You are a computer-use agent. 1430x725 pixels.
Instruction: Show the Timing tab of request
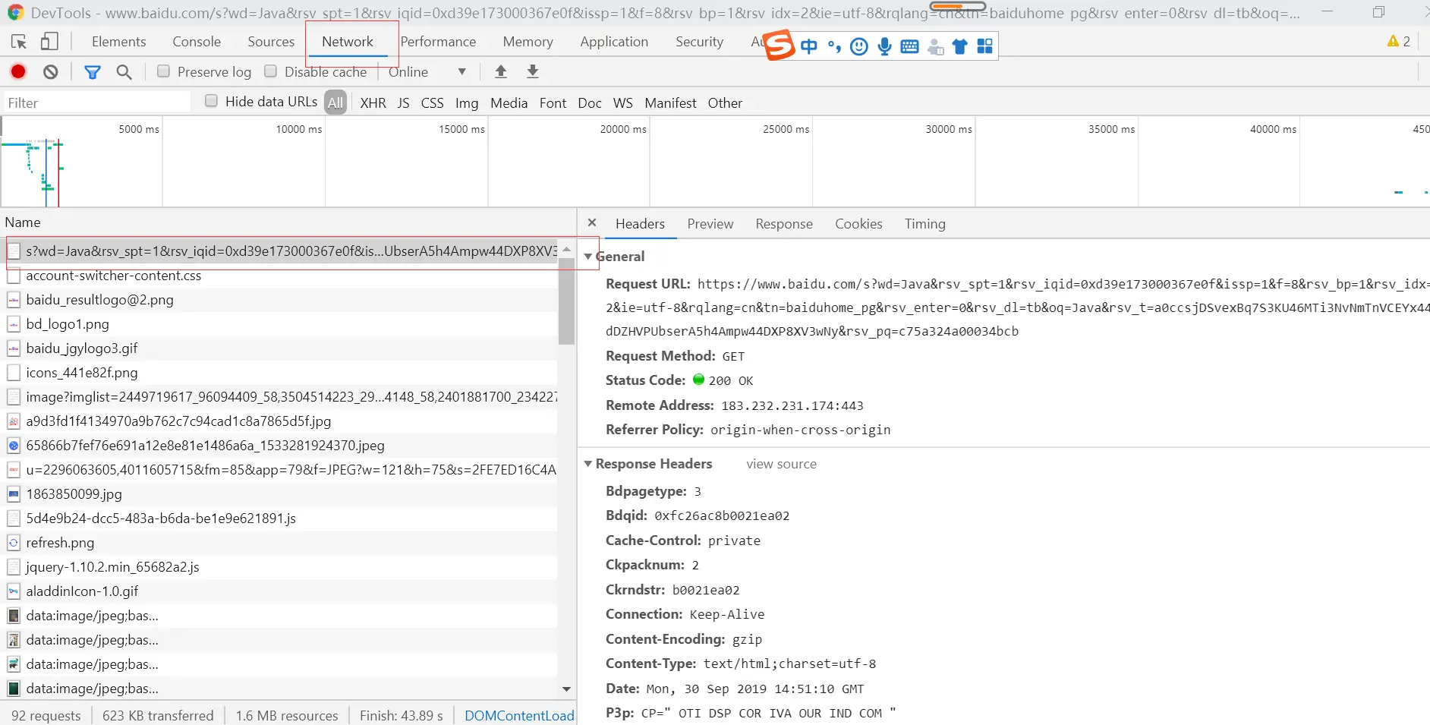click(924, 224)
